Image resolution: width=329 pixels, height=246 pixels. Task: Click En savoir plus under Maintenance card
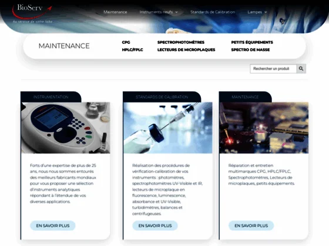tap(251, 225)
